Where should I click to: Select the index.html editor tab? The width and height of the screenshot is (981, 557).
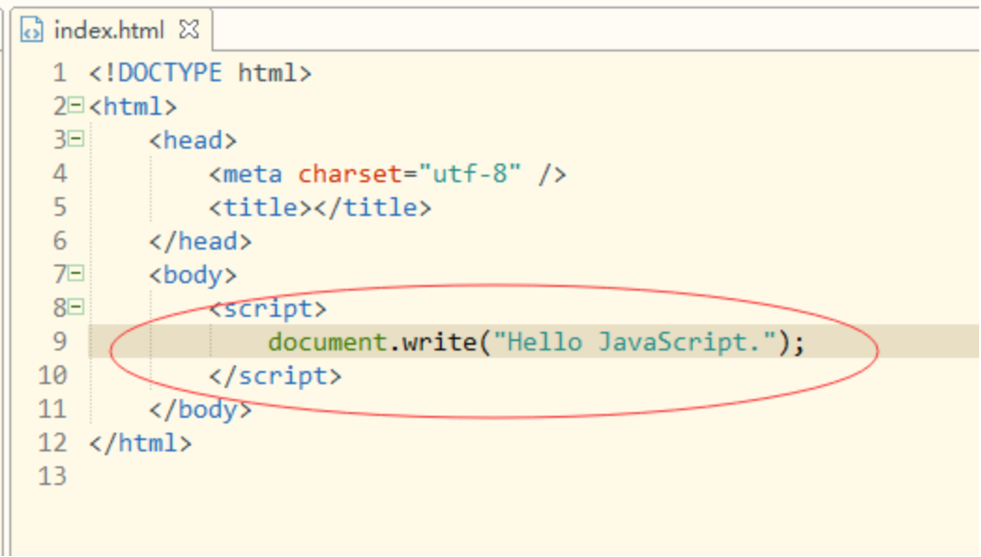coord(110,30)
